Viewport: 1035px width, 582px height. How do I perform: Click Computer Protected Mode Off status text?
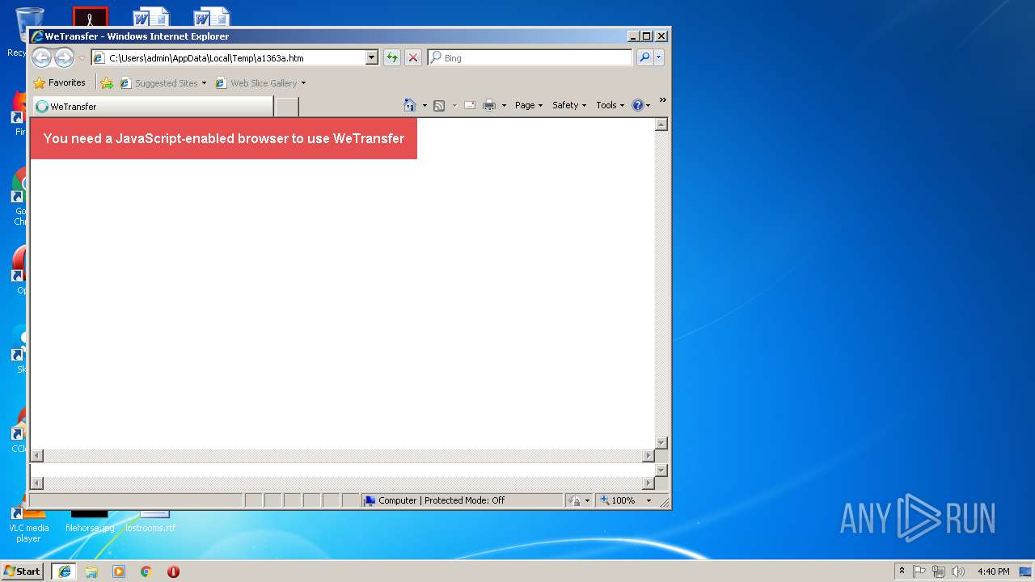tap(441, 500)
